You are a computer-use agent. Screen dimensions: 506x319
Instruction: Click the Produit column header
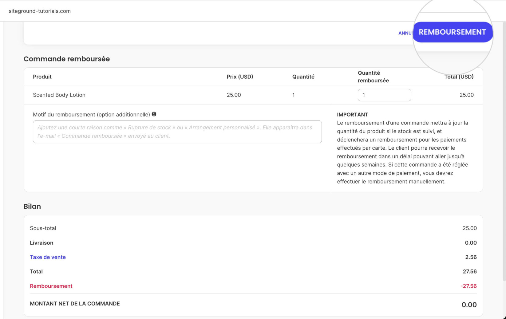point(42,77)
